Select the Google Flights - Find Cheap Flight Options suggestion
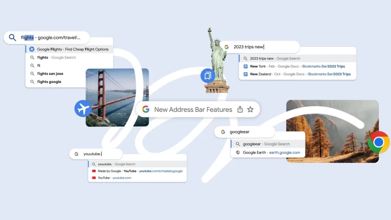This screenshot has width=391, height=220. [69, 49]
